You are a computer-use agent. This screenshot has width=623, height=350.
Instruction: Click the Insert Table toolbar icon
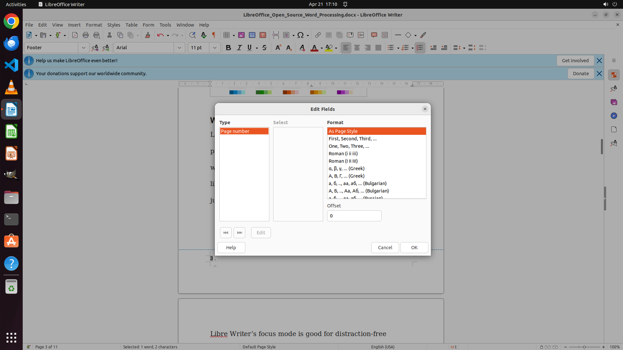pos(226,35)
